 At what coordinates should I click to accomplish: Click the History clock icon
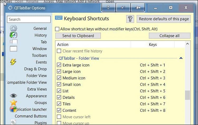(x=13, y=35)
